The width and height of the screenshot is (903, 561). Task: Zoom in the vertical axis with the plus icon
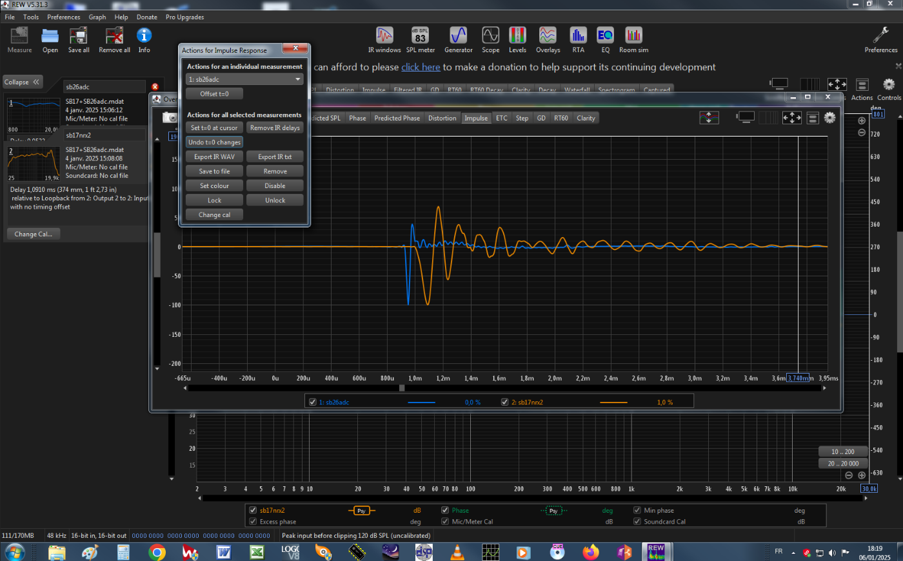862,120
